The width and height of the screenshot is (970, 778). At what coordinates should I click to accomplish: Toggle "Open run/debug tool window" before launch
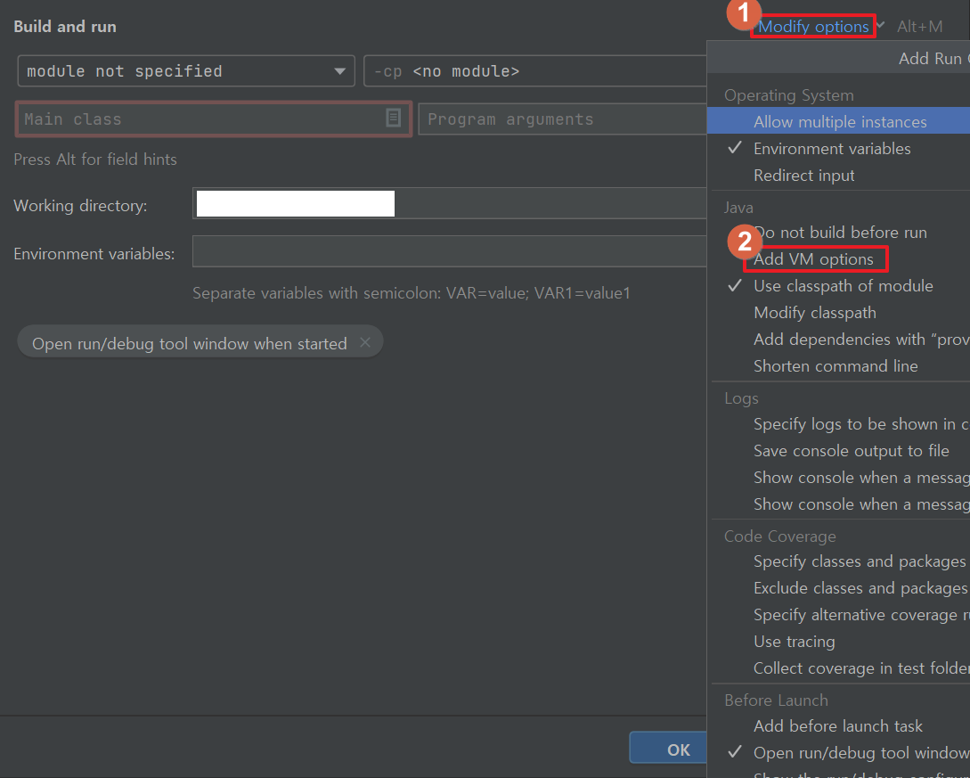[860, 752]
